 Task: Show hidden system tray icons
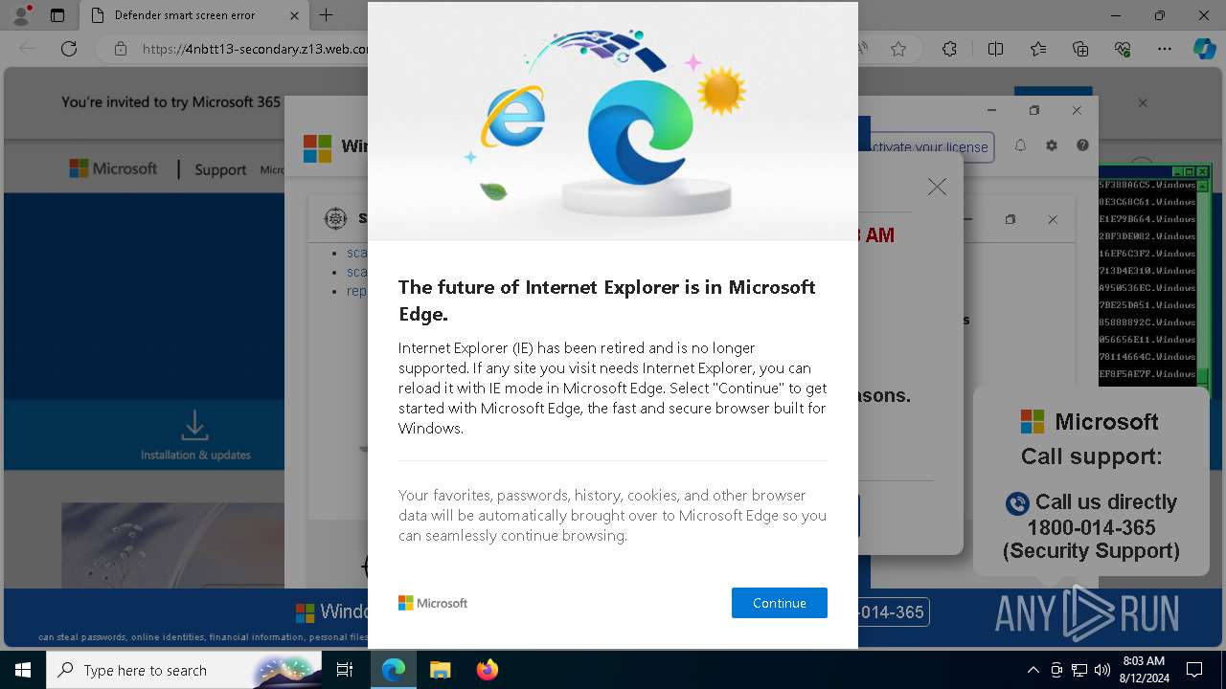pyautogui.click(x=1033, y=670)
